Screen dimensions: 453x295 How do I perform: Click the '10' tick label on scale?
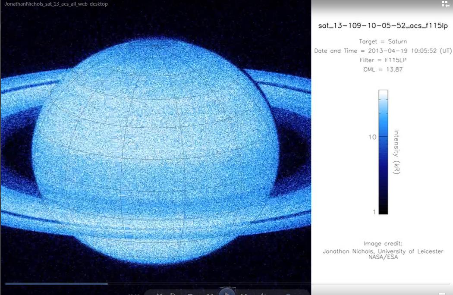click(372, 137)
